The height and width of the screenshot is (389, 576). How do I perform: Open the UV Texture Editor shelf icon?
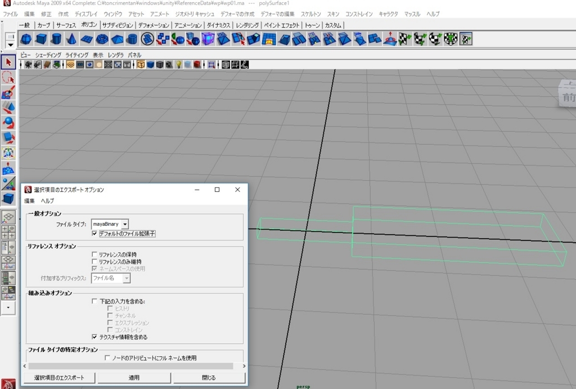pos(466,39)
